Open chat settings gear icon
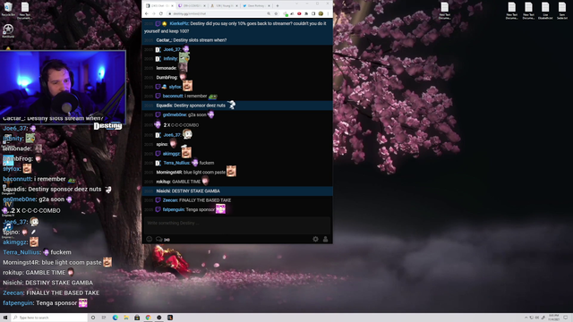This screenshot has width=573, height=322. point(315,239)
